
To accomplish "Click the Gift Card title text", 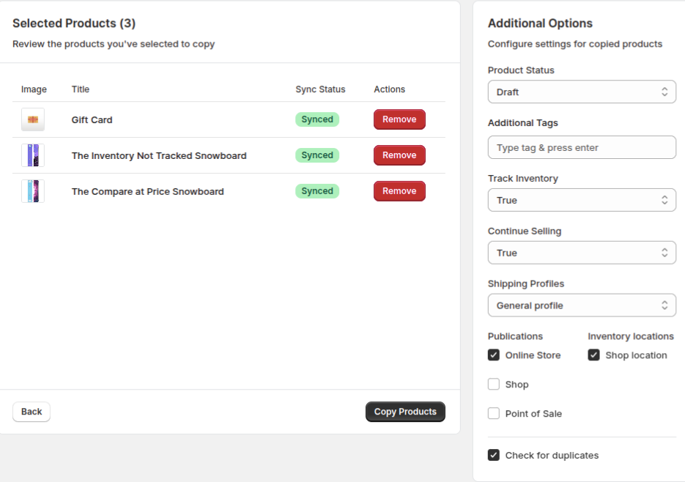I will [92, 119].
